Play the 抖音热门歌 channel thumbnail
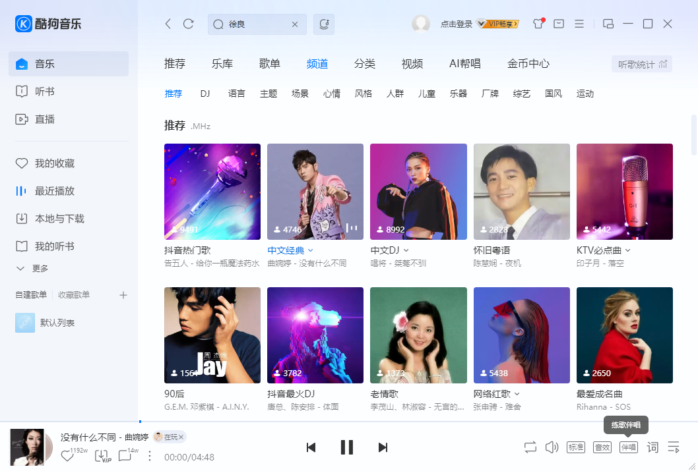The height and width of the screenshot is (471, 698). [x=212, y=192]
